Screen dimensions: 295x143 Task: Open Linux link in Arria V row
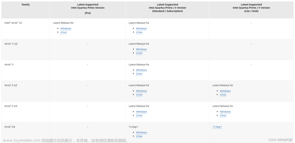click(x=139, y=74)
